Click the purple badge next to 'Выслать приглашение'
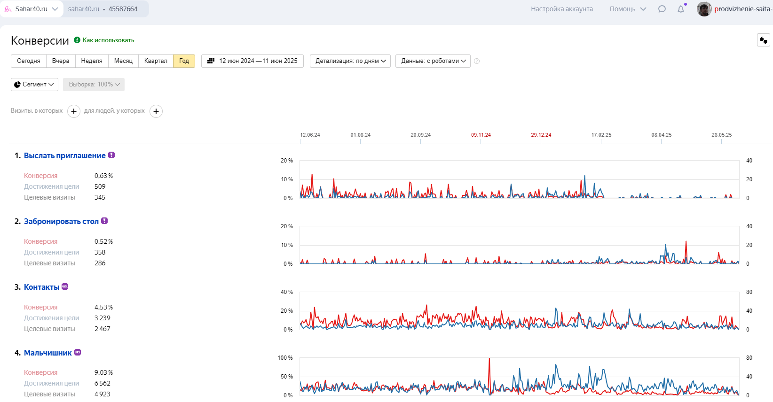This screenshot has height=402, width=773. click(x=111, y=155)
